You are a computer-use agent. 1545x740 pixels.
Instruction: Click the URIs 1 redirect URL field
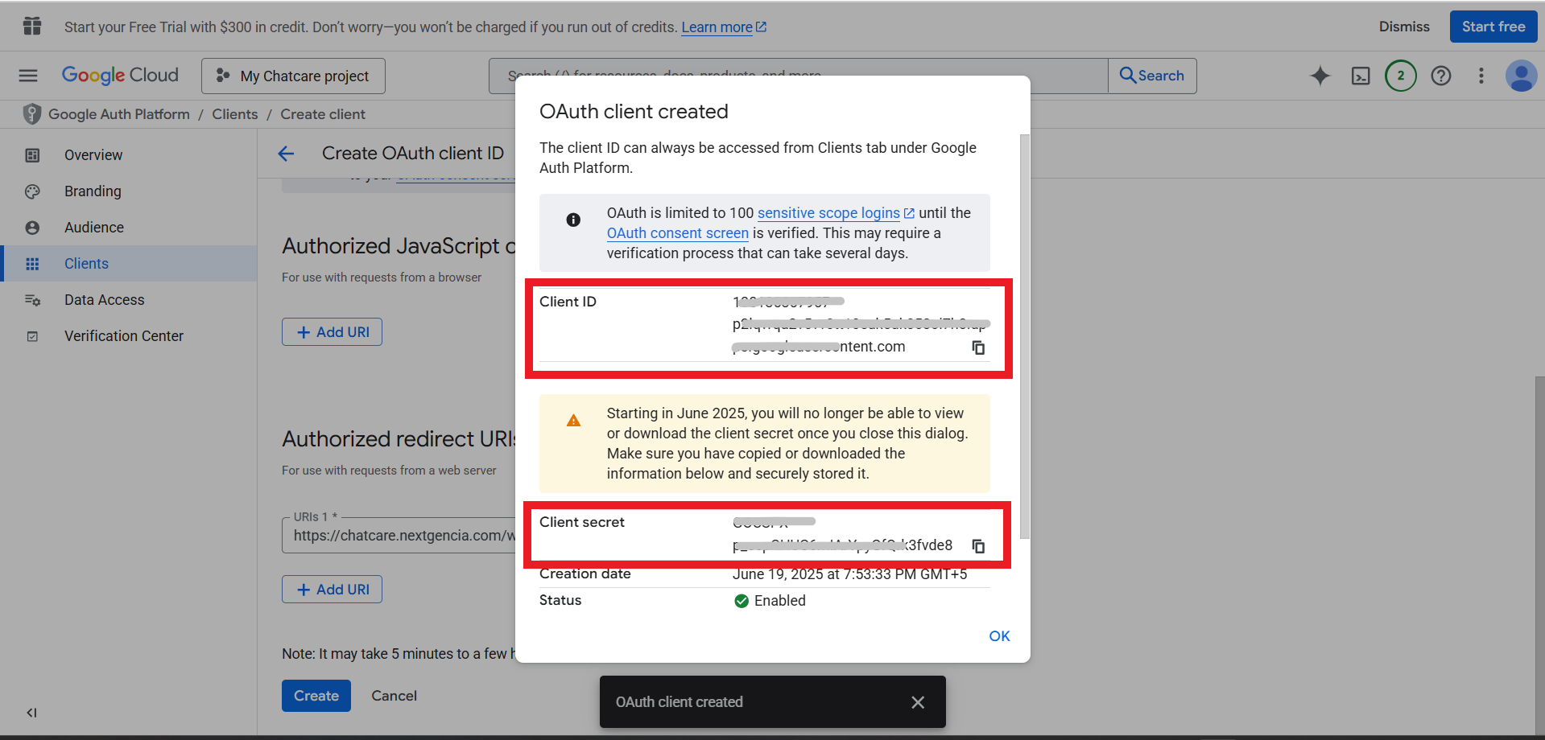tap(399, 536)
